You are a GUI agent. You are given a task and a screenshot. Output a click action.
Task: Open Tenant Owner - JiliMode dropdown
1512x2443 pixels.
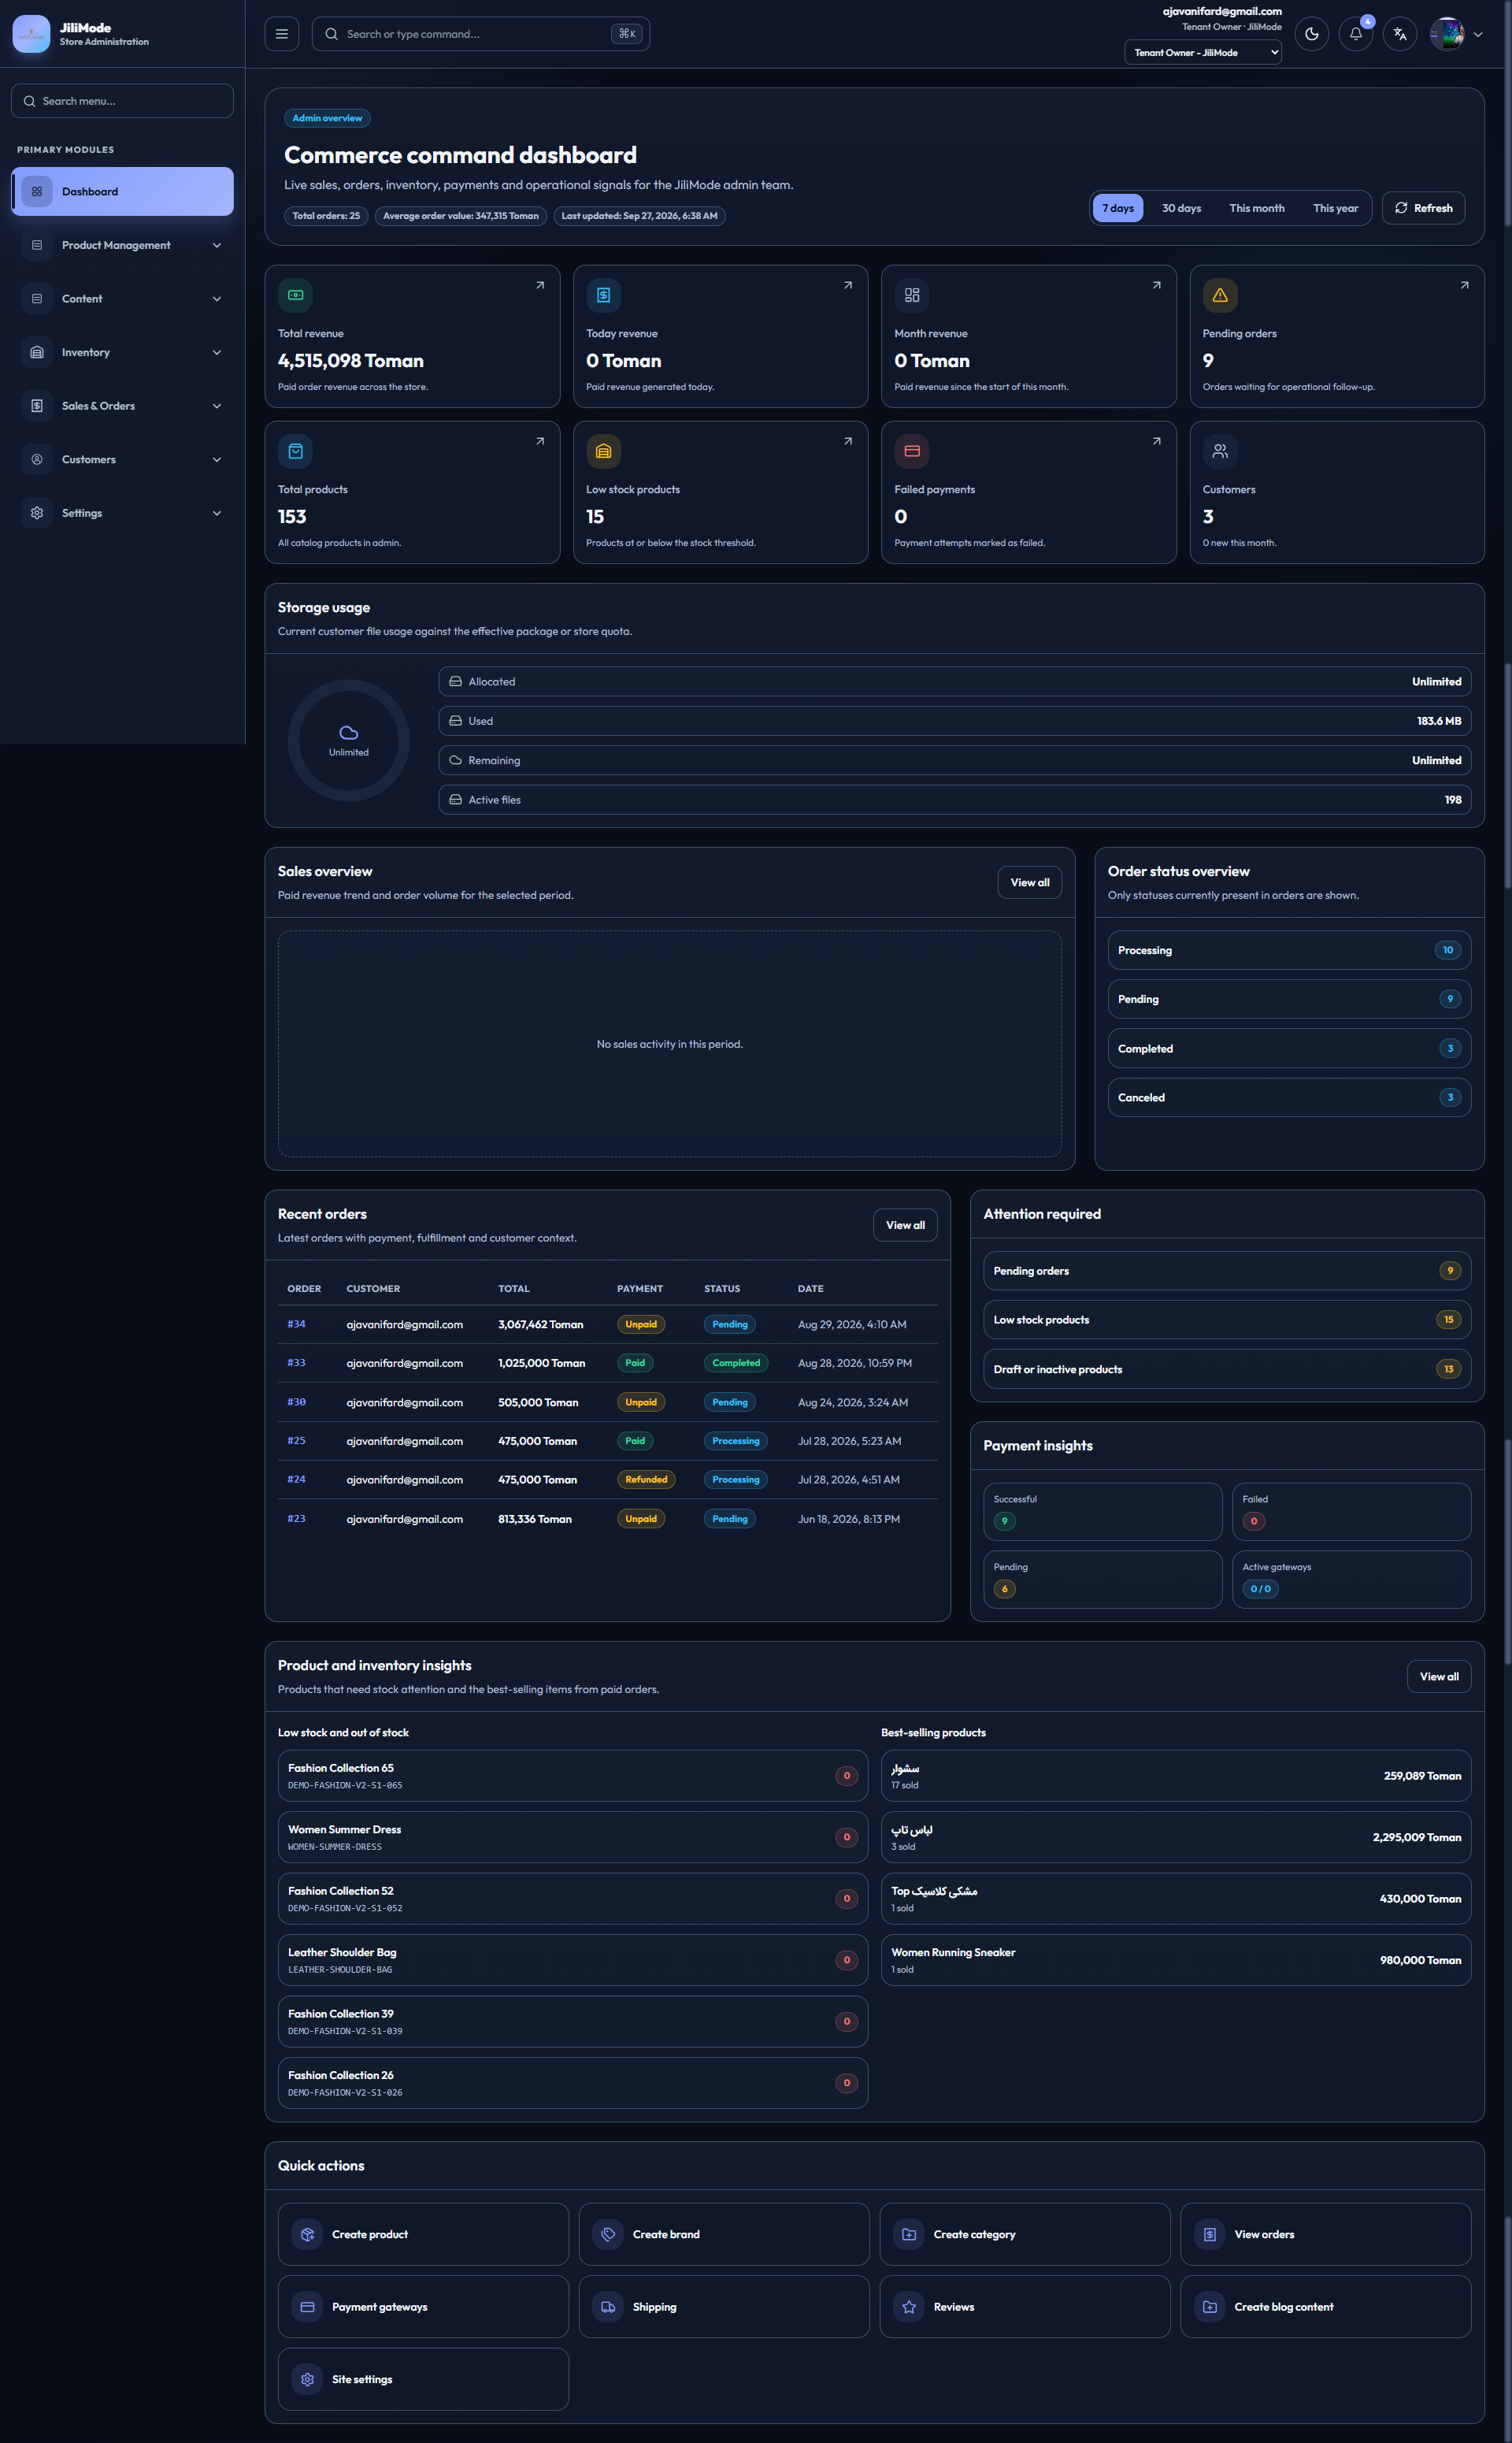point(1203,52)
